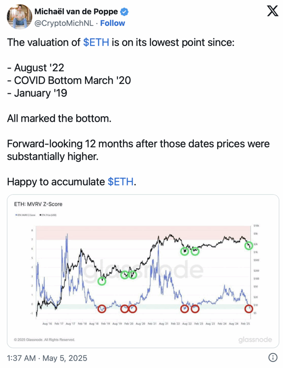Image resolution: width=283 pixels, height=368 pixels.
Task: Click the leftmost red circle near Feb '19
Action: [102, 308]
